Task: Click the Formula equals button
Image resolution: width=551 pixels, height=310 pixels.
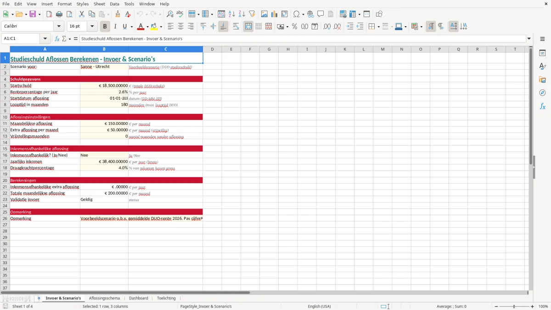Action: point(76,39)
